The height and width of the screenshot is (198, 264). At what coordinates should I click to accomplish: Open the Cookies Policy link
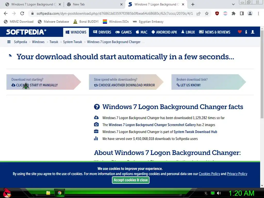click(x=209, y=174)
